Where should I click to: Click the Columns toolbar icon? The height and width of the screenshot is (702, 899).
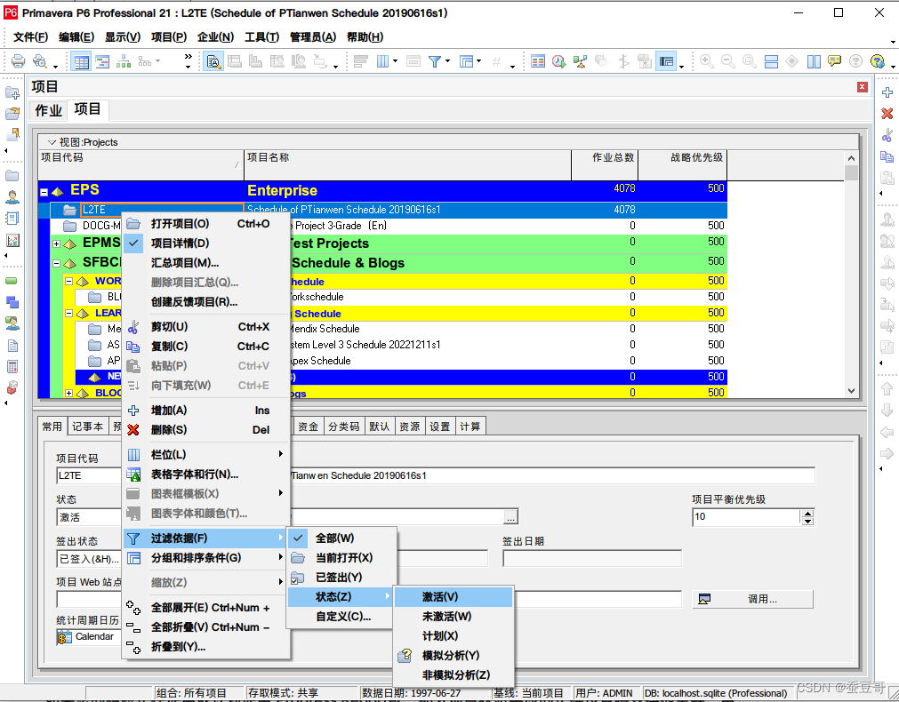383,60
